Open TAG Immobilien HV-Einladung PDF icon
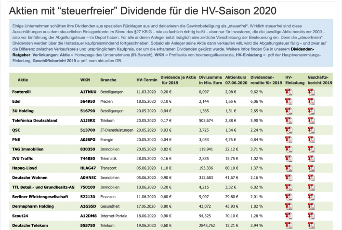This screenshot has width=342, height=230. click(x=289, y=149)
